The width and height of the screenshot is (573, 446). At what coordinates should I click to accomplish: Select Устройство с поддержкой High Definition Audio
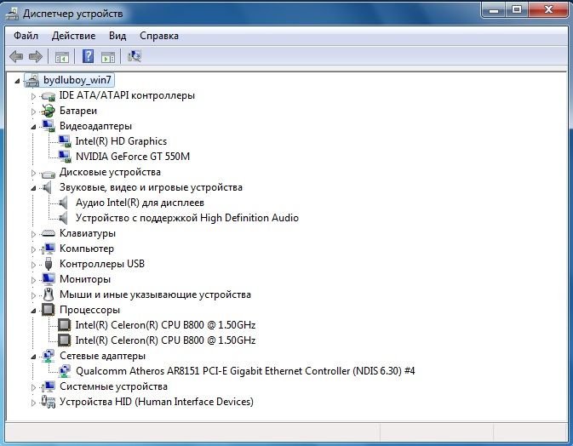pyautogui.click(x=187, y=218)
